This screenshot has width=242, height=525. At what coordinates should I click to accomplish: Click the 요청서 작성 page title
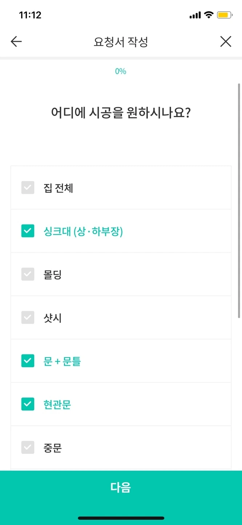[x=121, y=42]
